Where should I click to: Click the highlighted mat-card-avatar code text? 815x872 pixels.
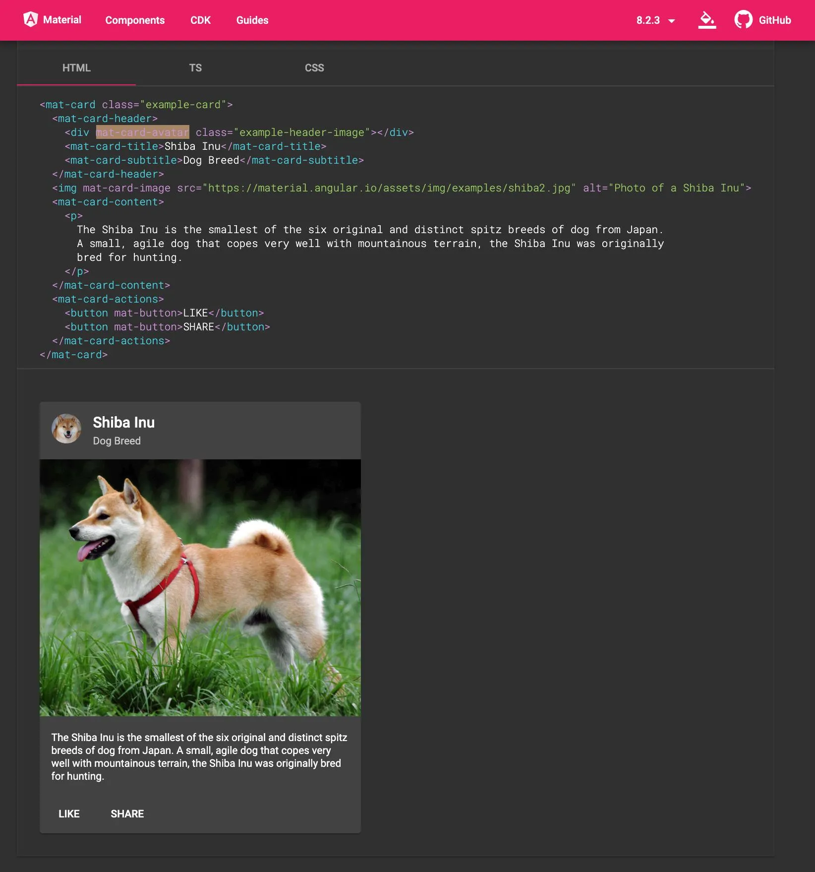(143, 132)
